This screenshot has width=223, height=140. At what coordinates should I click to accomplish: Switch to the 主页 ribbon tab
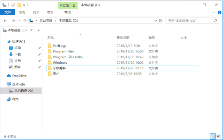click(22, 12)
